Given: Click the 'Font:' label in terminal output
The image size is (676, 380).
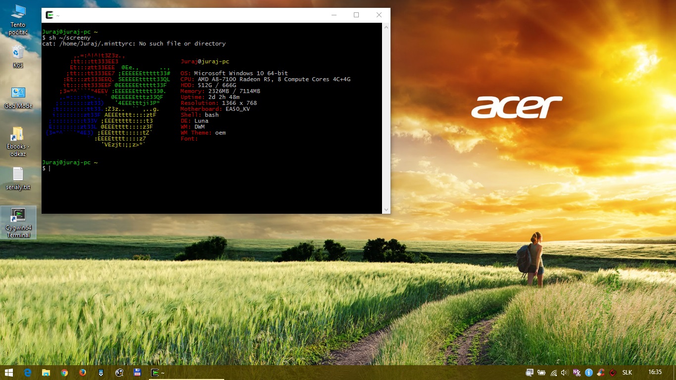Looking at the screenshot, I should tap(189, 139).
